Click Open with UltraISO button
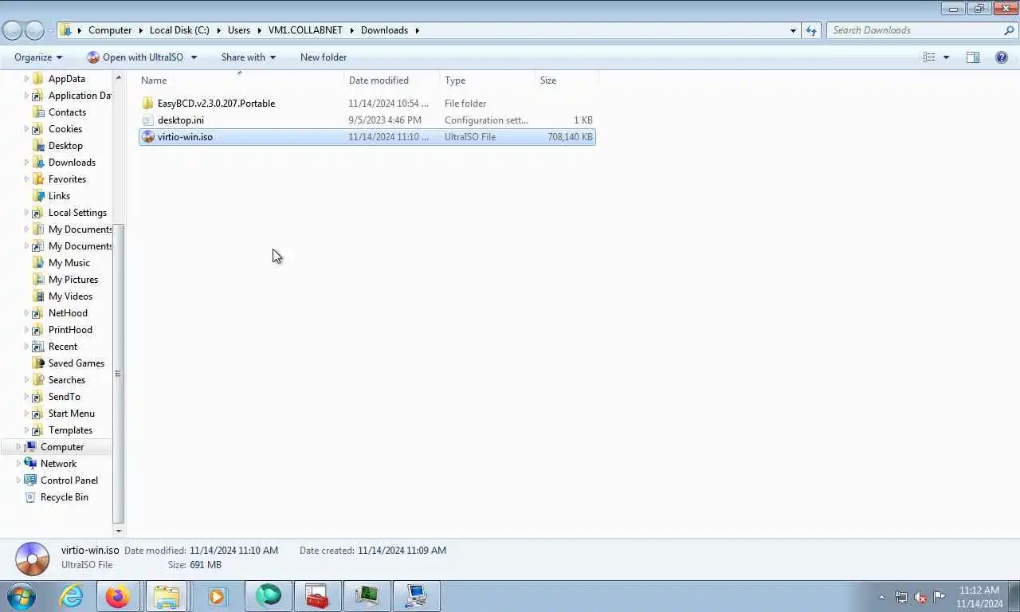 135,57
